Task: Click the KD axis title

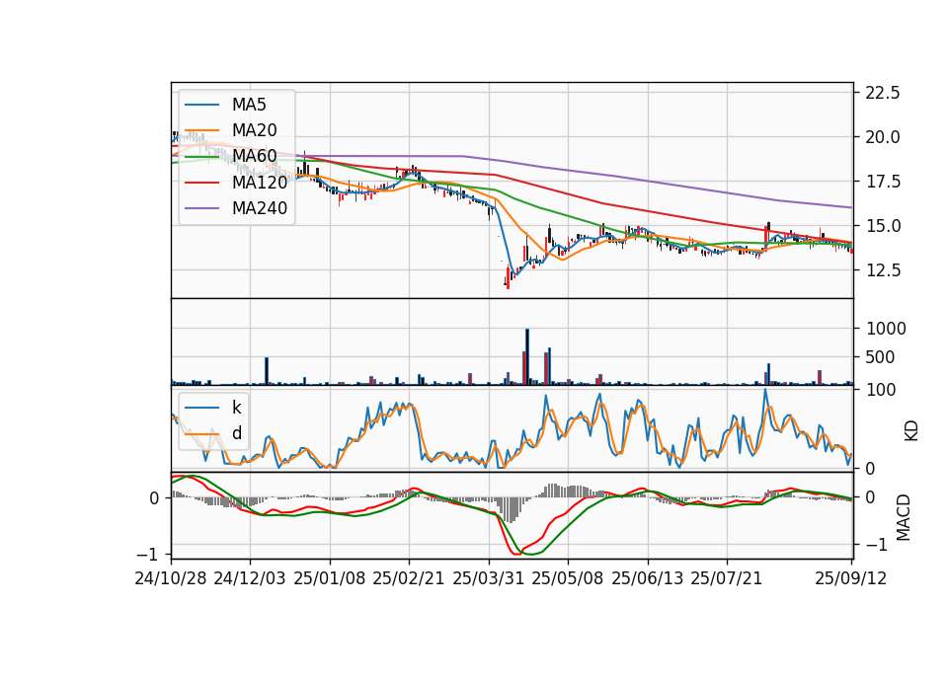Action: (910, 430)
